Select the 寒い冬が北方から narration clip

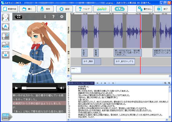[128, 53]
